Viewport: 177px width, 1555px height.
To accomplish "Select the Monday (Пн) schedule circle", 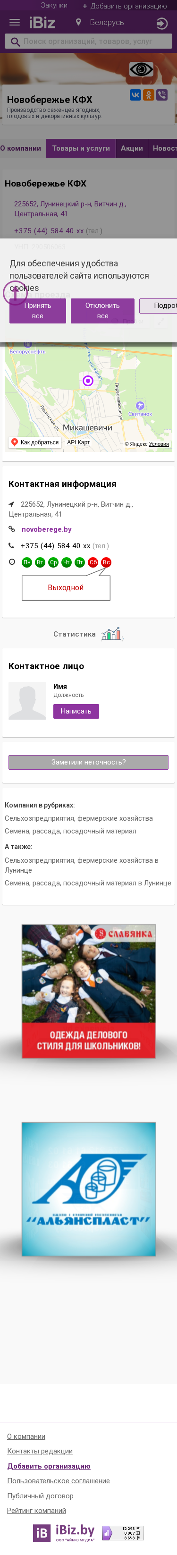I will [x=26, y=562].
